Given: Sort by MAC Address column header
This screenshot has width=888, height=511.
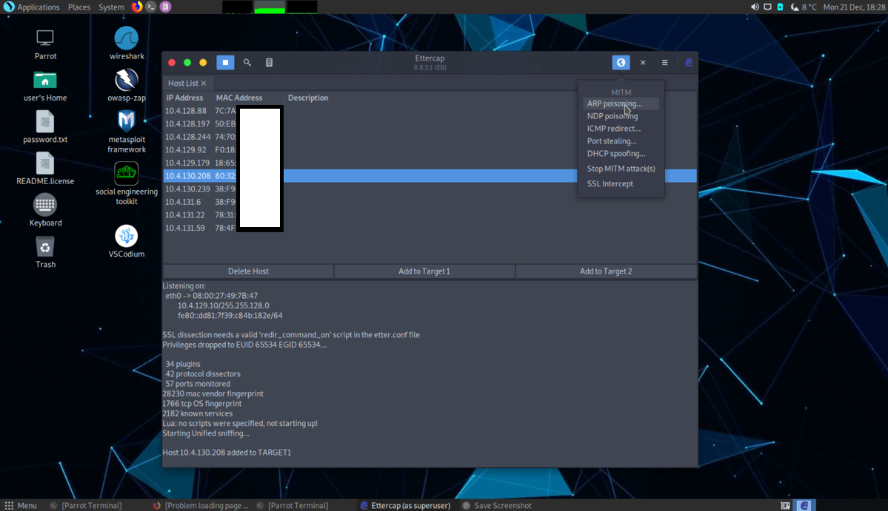Looking at the screenshot, I should pyautogui.click(x=239, y=98).
